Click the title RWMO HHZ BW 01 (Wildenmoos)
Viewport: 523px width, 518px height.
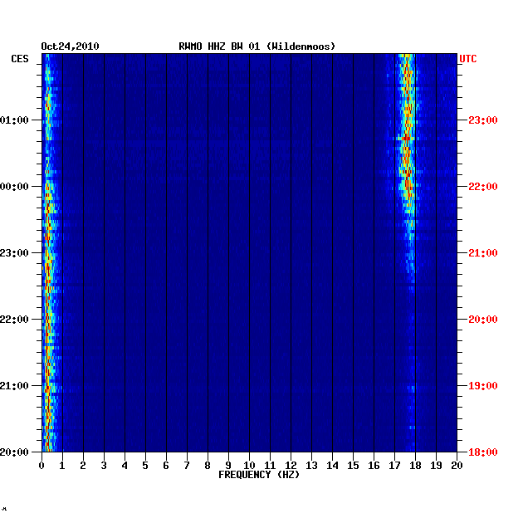pos(257,46)
